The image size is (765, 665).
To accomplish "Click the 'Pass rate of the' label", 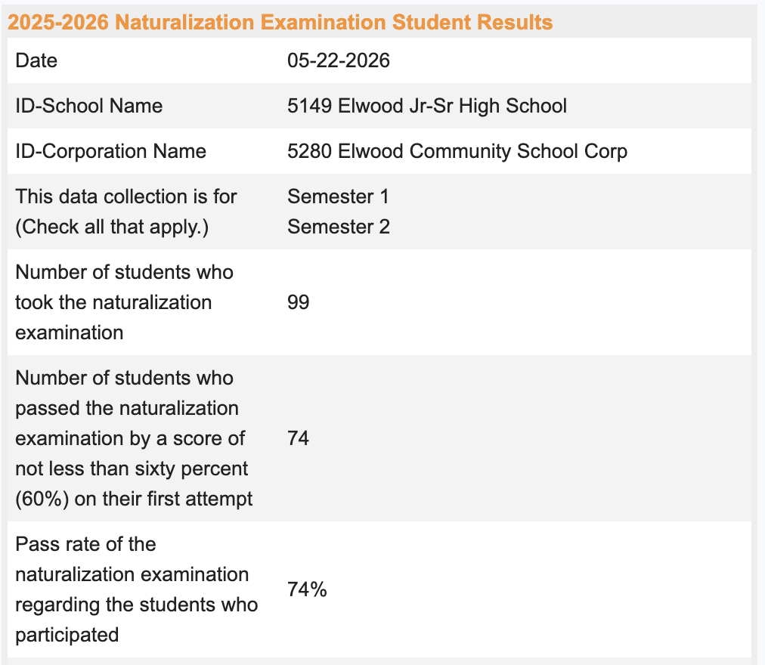I will click(85, 545).
